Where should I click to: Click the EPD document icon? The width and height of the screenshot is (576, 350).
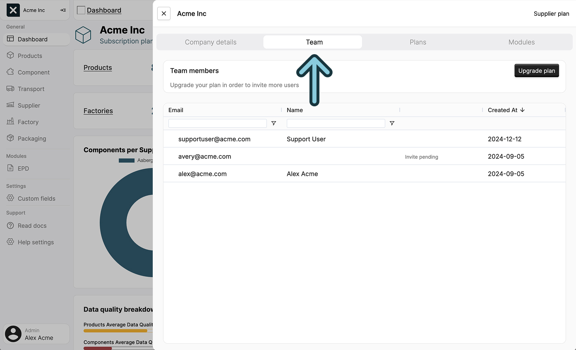[x=10, y=168]
